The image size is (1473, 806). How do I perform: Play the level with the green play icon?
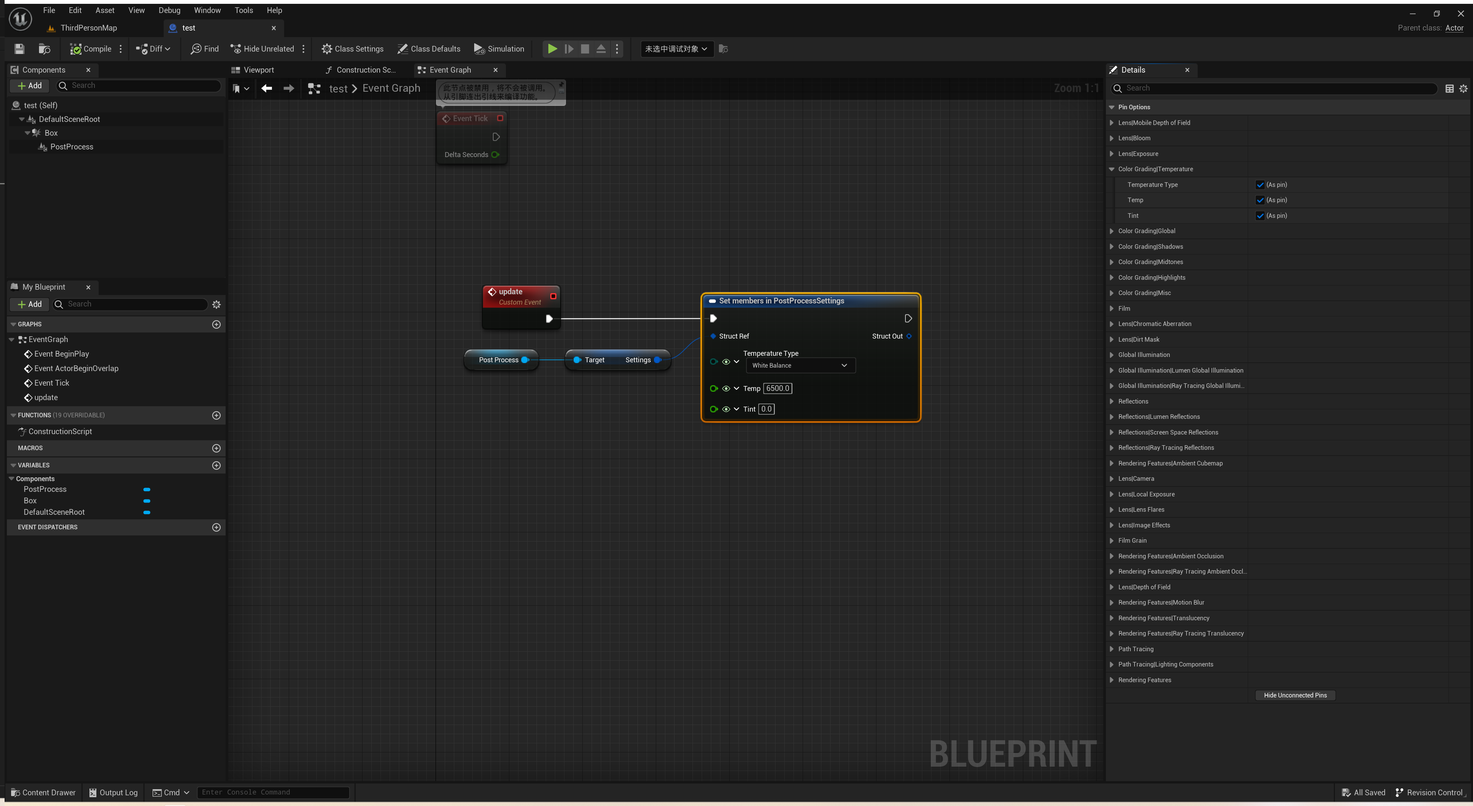tap(552, 49)
